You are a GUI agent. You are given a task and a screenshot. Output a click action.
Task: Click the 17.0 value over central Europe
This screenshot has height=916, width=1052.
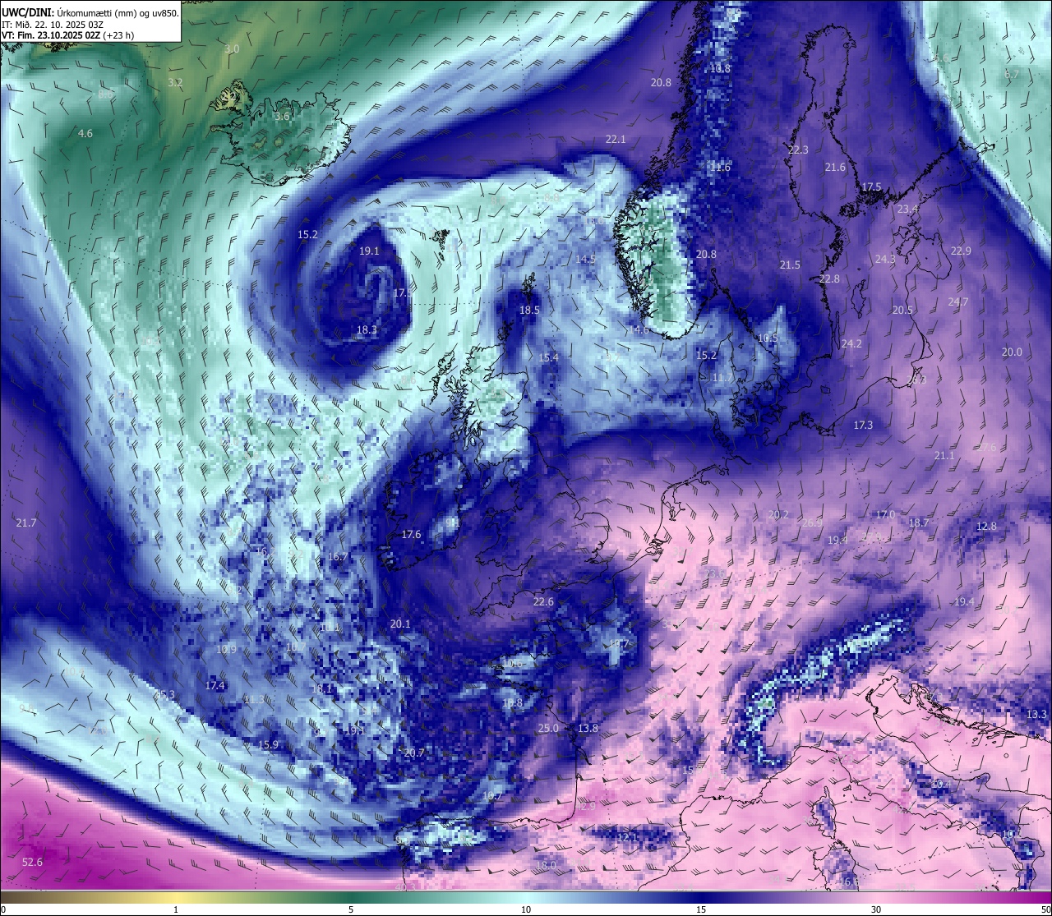click(885, 515)
